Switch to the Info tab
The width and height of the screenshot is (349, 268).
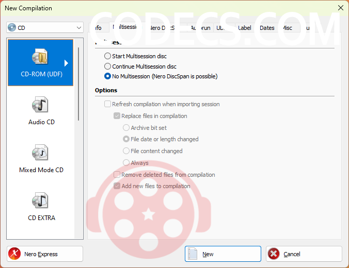(98, 28)
